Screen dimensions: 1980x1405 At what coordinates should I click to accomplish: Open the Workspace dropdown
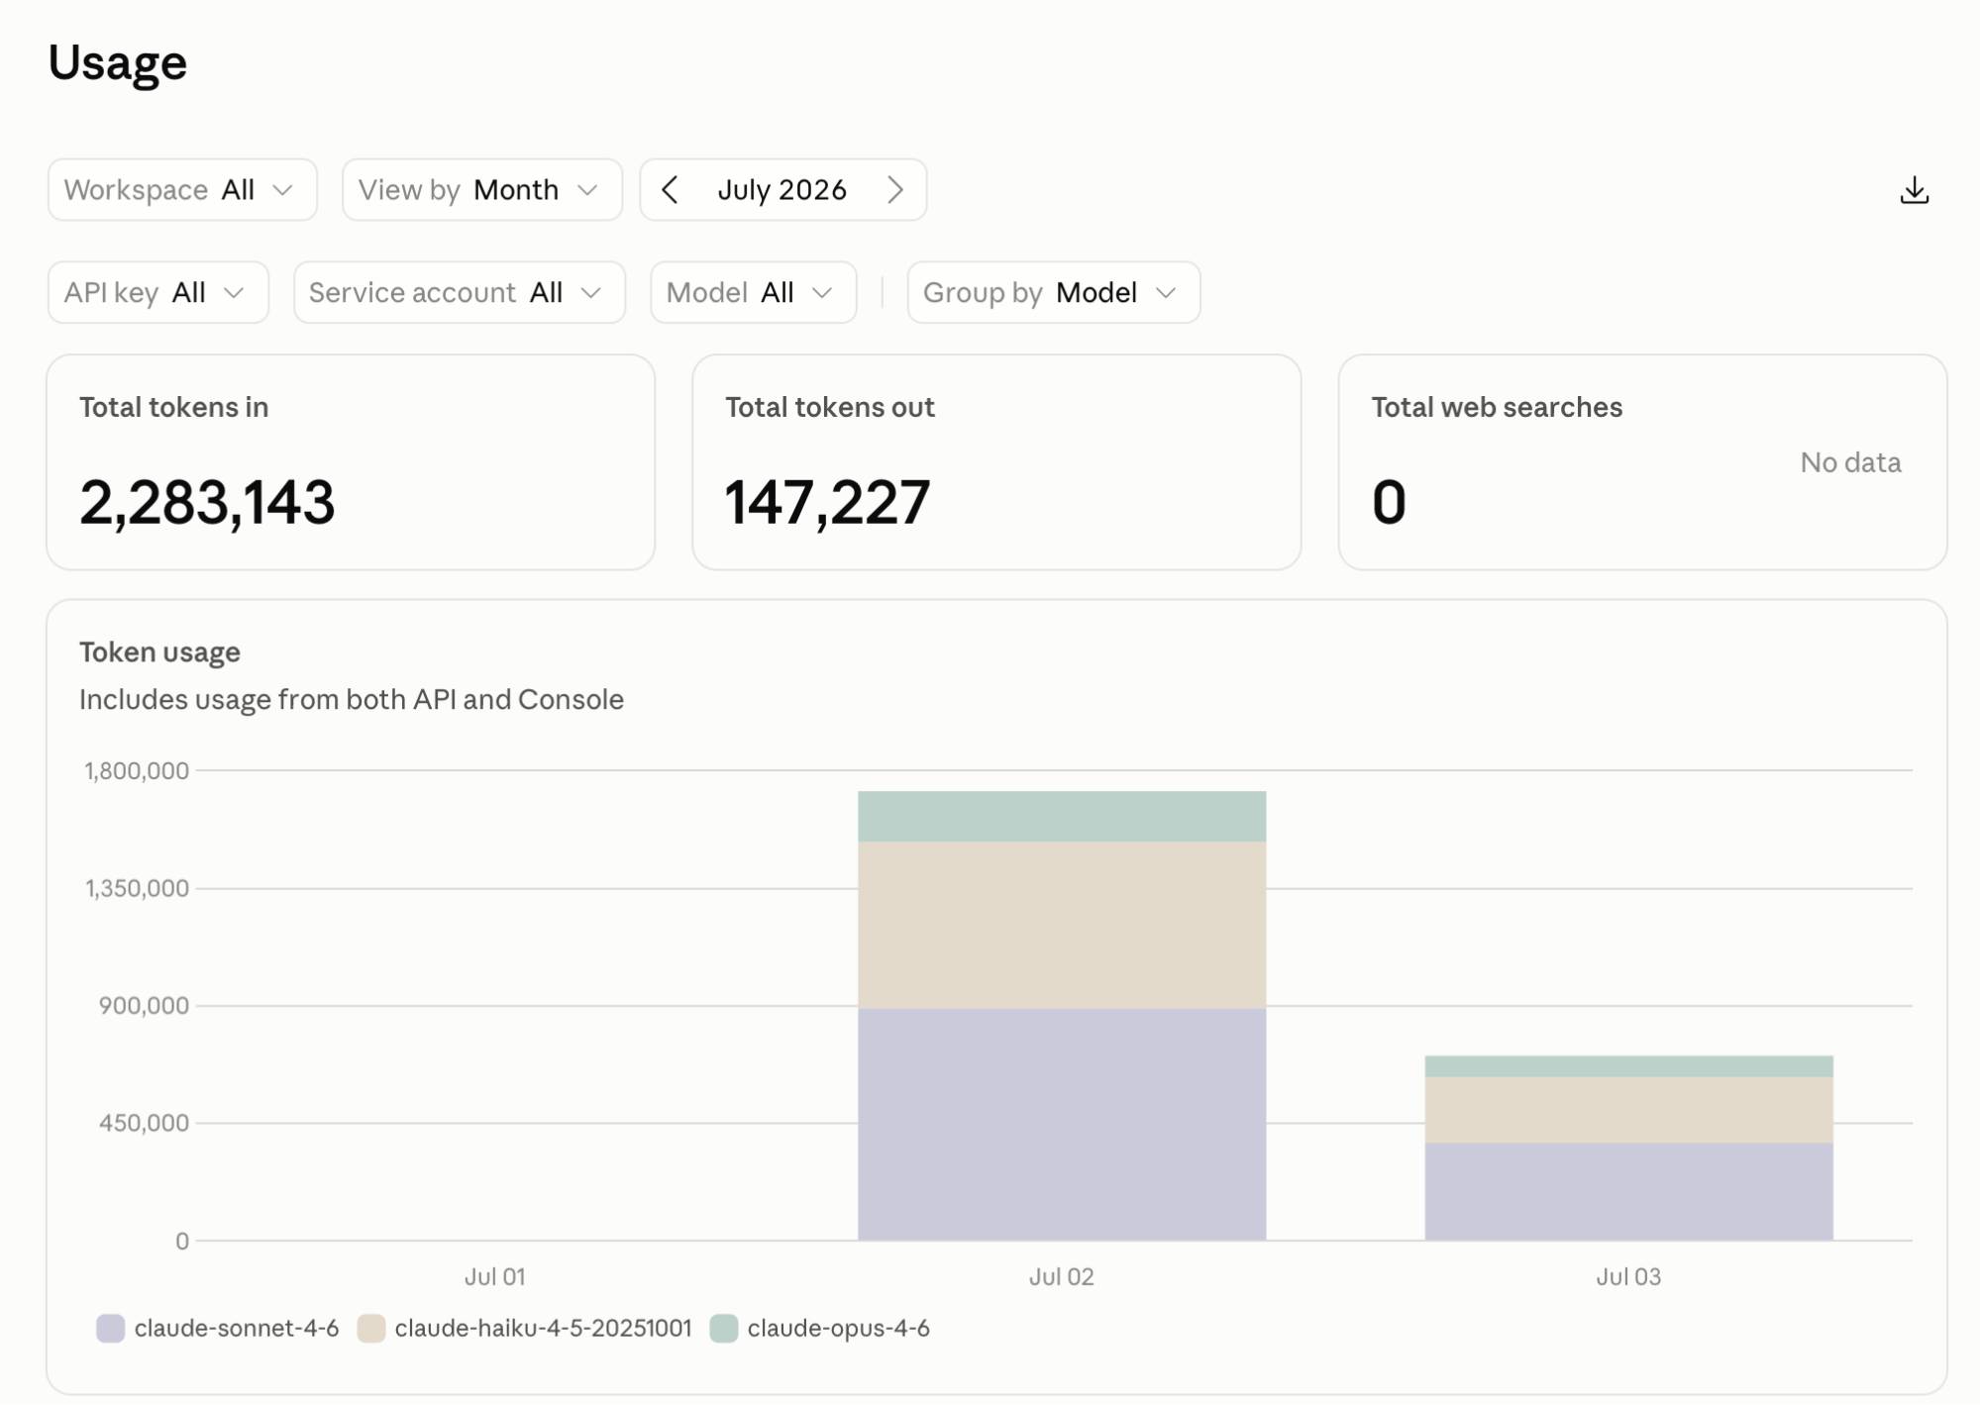(182, 190)
